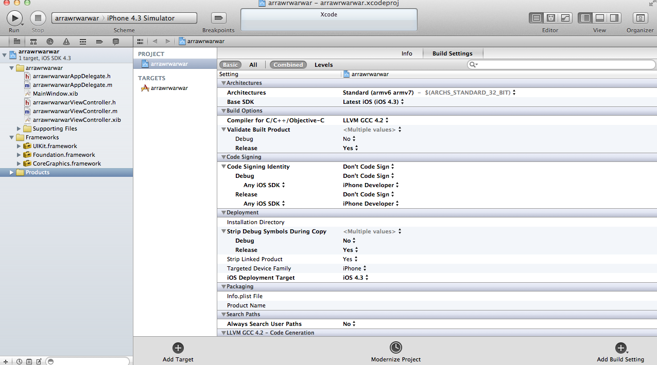
Task: Select the Combined view mode
Action: click(288, 65)
